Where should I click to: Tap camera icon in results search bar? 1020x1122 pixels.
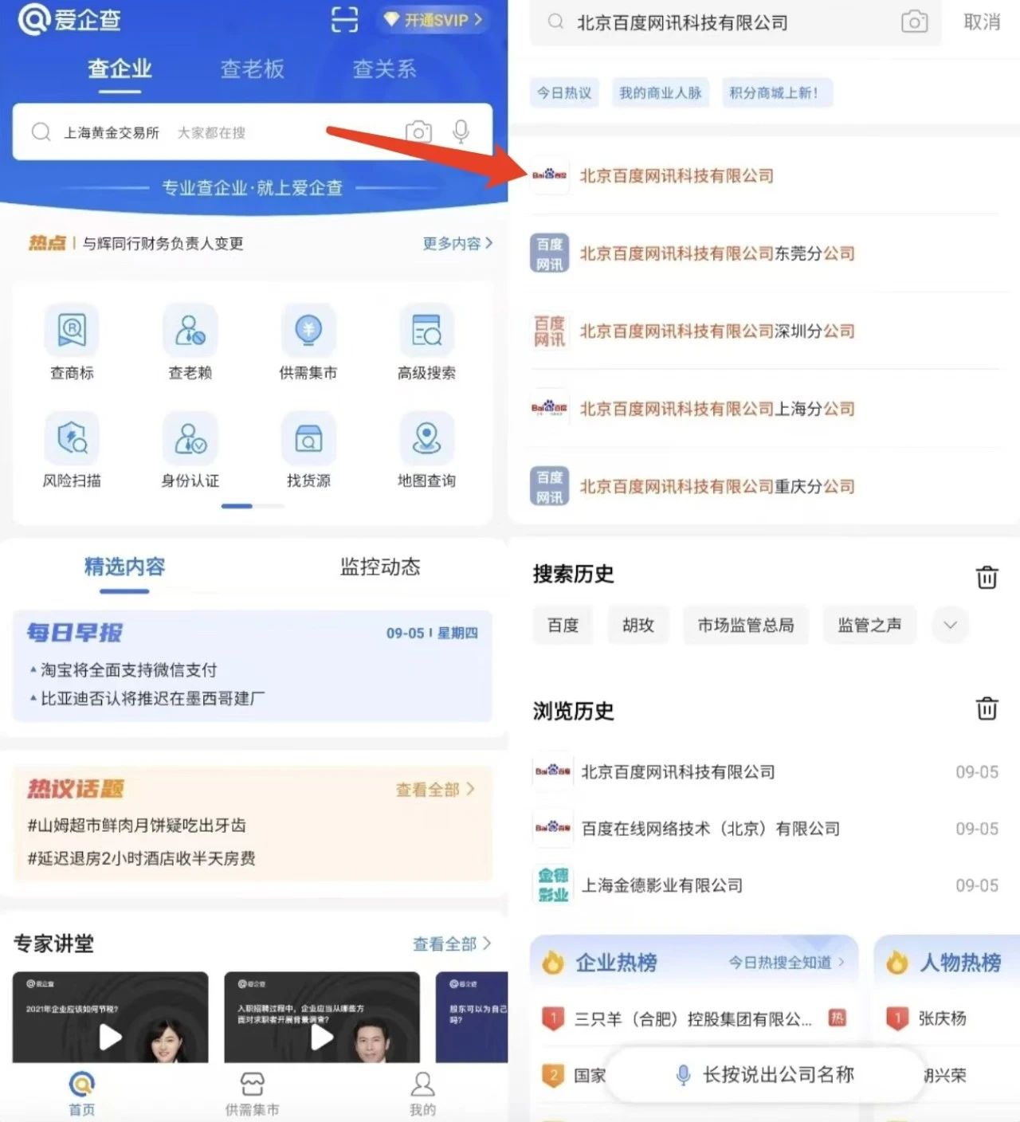(914, 22)
